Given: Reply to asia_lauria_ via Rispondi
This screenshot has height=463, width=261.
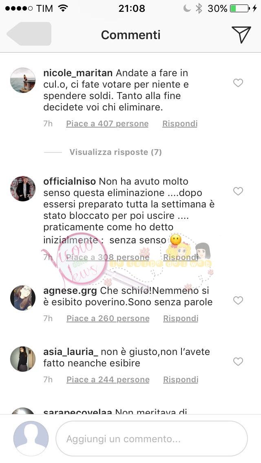Looking at the screenshot, I should tap(181, 379).
